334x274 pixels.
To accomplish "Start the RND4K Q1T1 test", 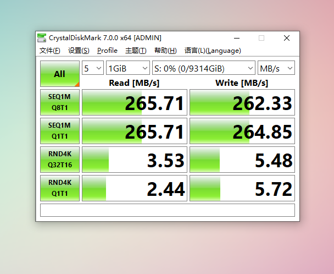I will pos(60,188).
